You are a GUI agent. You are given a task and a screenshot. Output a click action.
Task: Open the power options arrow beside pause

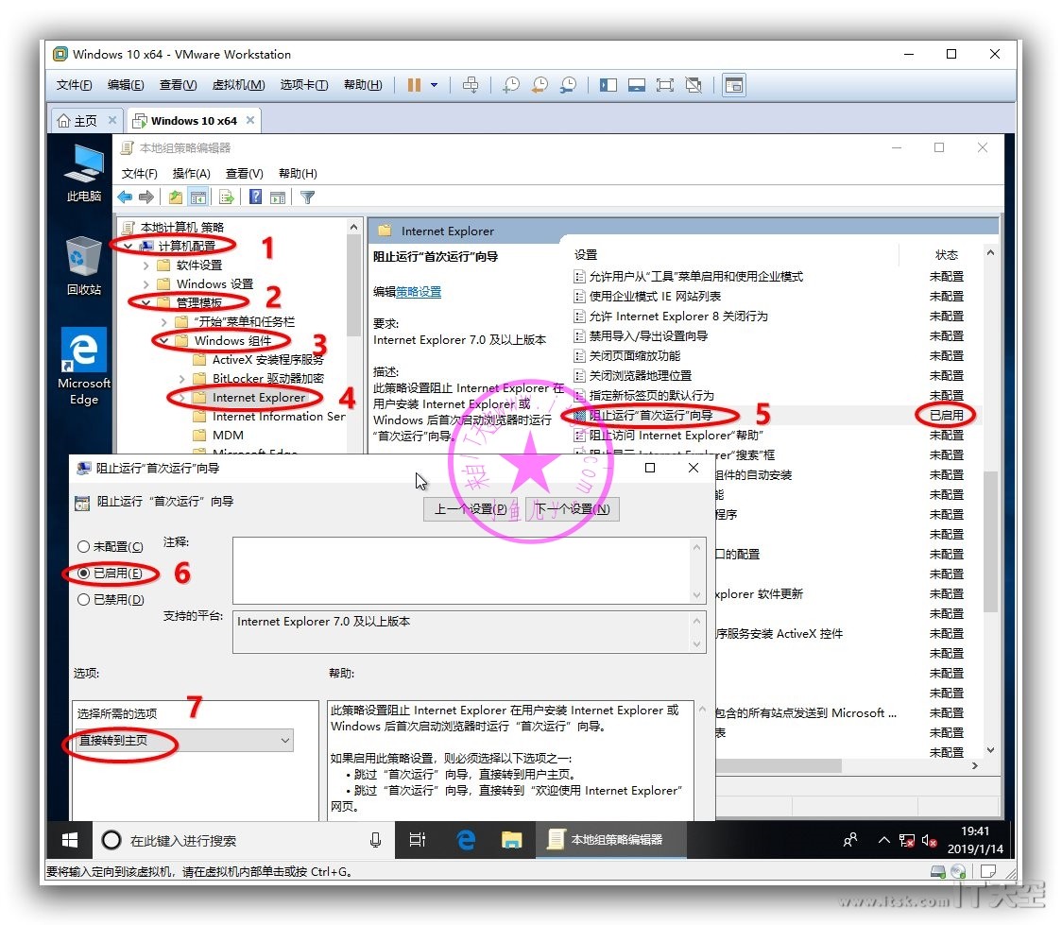(x=434, y=85)
